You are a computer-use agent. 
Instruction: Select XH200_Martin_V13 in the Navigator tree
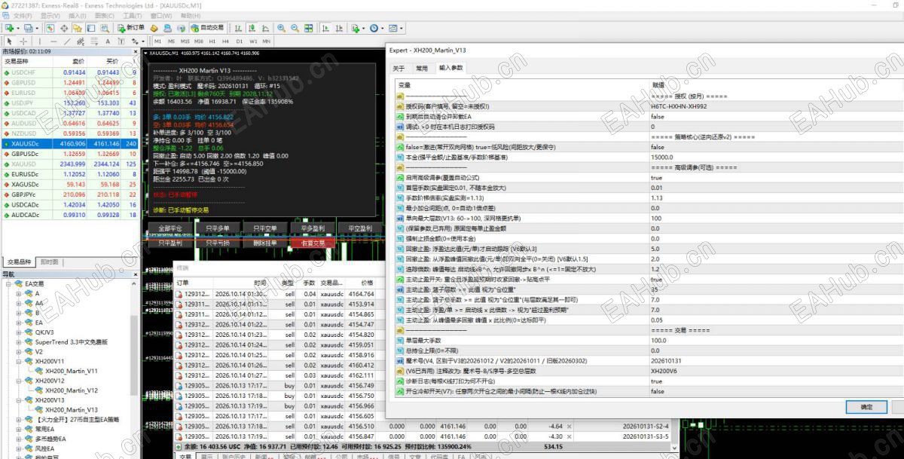coord(72,410)
